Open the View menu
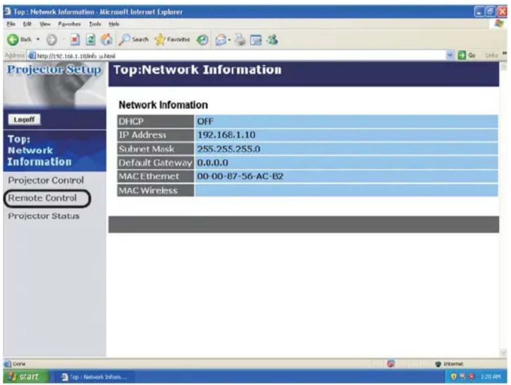The image size is (511, 385). (45, 24)
